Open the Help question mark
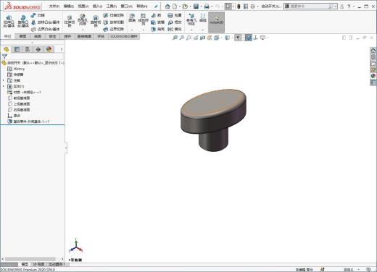Screen dimensions: 377x272 coord(349,7)
